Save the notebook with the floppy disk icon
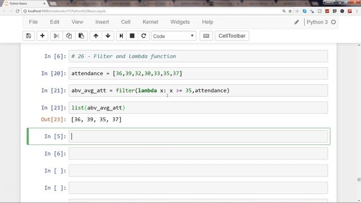Viewport: 361px width, 203px height. pos(29,36)
